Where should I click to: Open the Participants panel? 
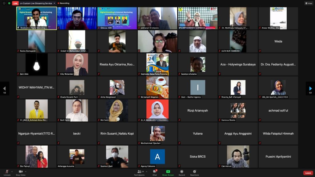139,172
